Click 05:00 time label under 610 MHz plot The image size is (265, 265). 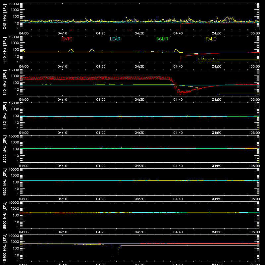[x=255, y=100]
